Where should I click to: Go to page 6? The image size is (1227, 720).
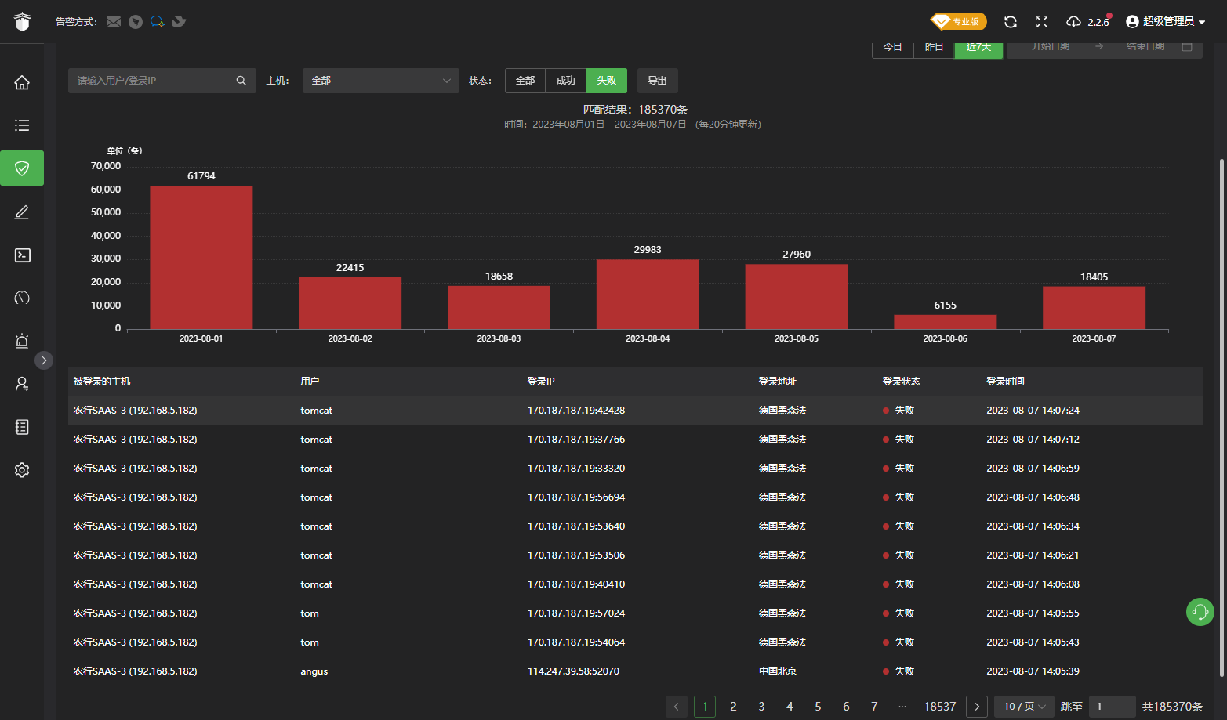pos(846,707)
